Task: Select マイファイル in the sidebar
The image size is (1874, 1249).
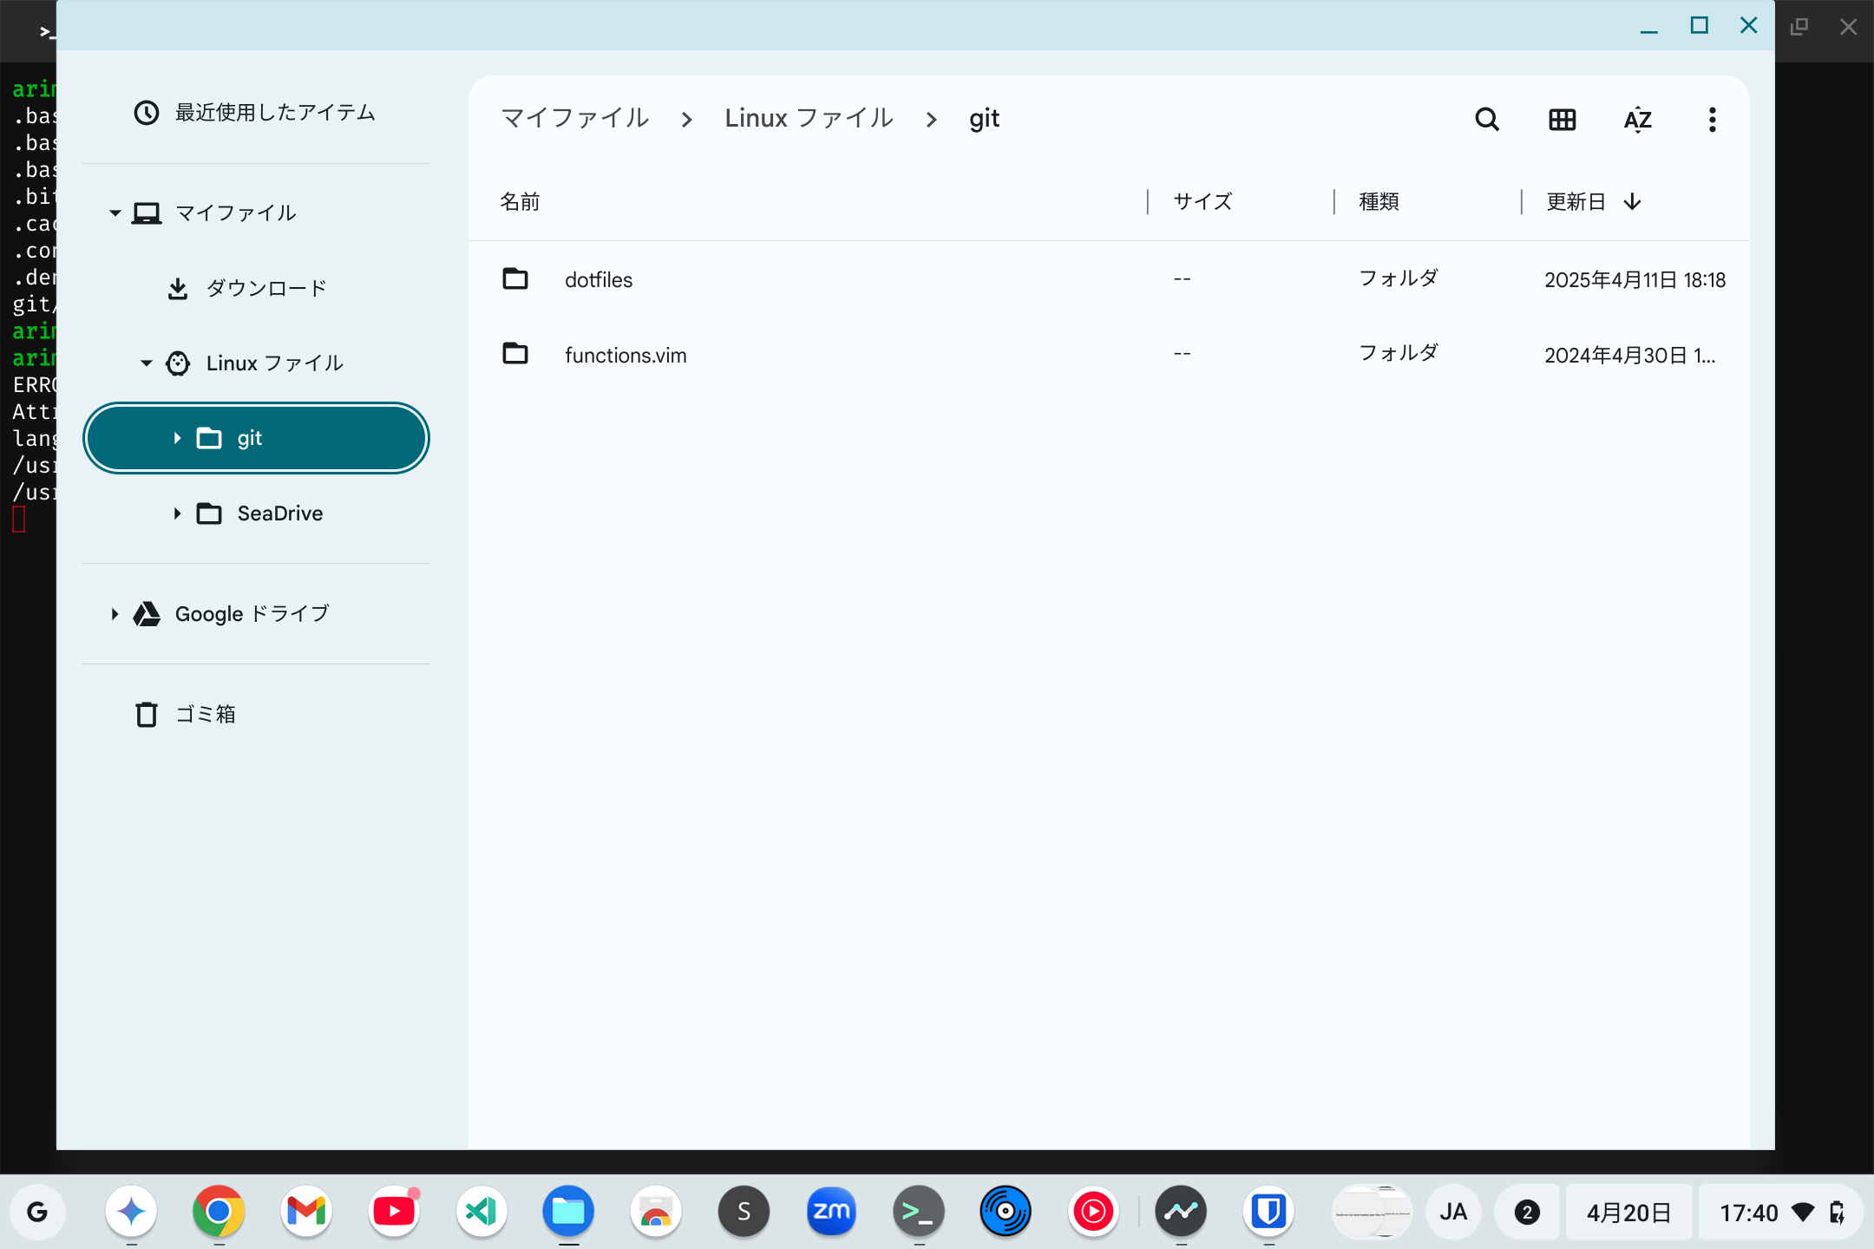Action: [256, 213]
